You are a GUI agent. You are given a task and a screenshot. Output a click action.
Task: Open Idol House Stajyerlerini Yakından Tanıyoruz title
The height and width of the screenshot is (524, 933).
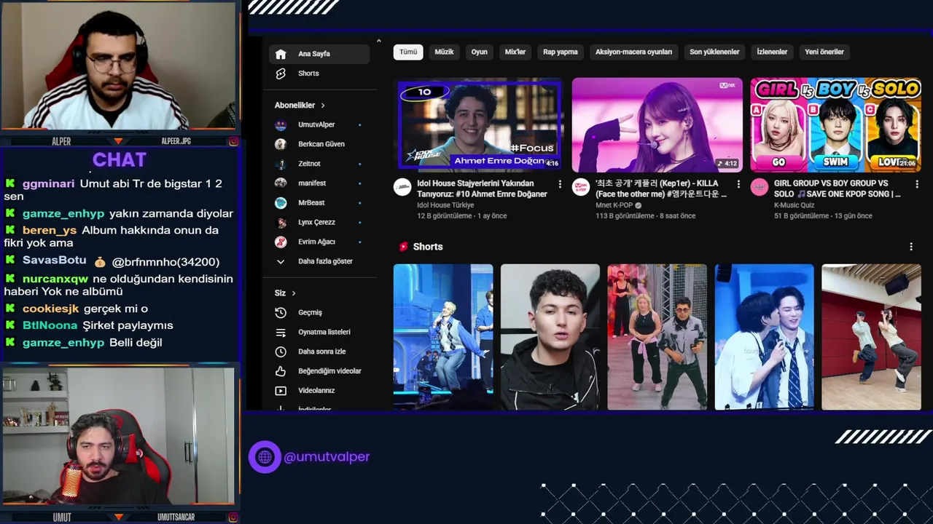click(482, 188)
